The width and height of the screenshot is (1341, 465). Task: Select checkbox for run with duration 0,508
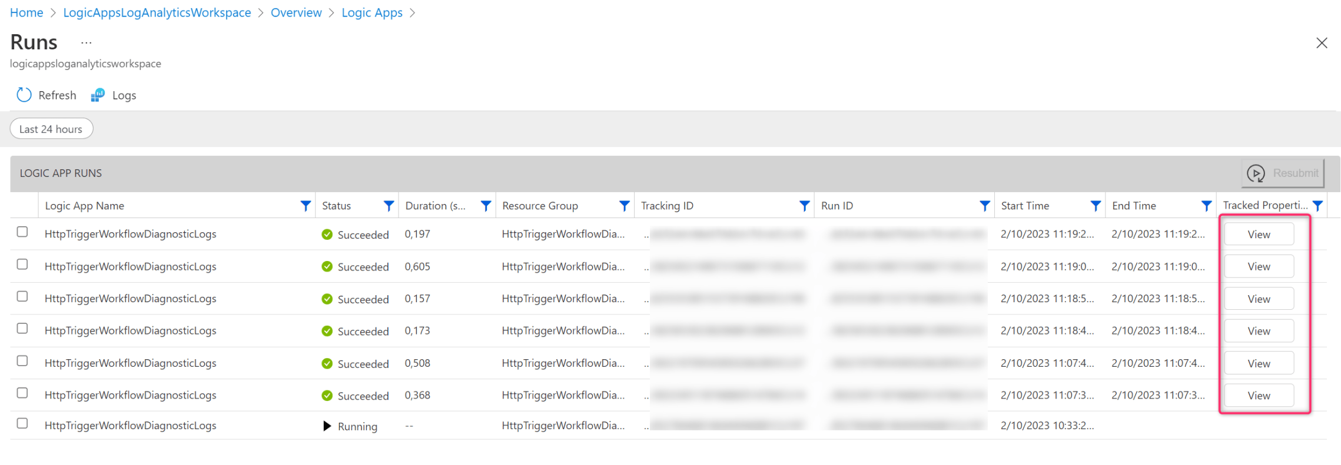click(x=22, y=361)
